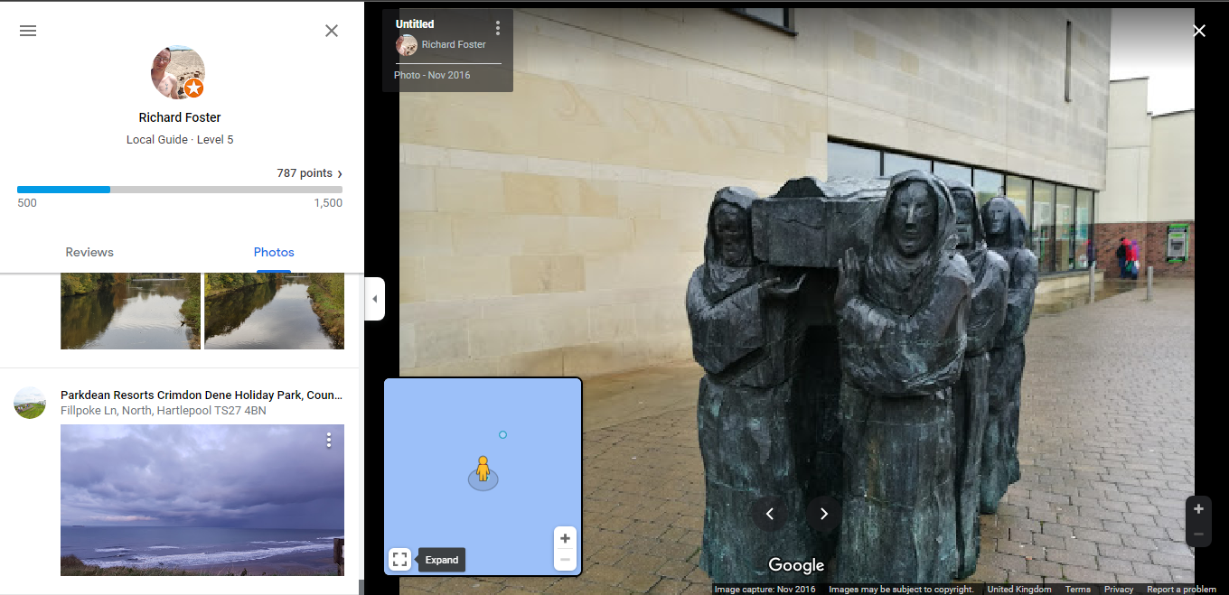The width and height of the screenshot is (1229, 595).
Task: Open the Privacy link
Action: point(1119,589)
